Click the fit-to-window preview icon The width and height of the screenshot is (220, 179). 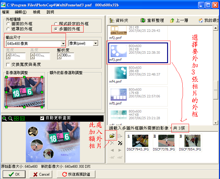(x=16, y=118)
